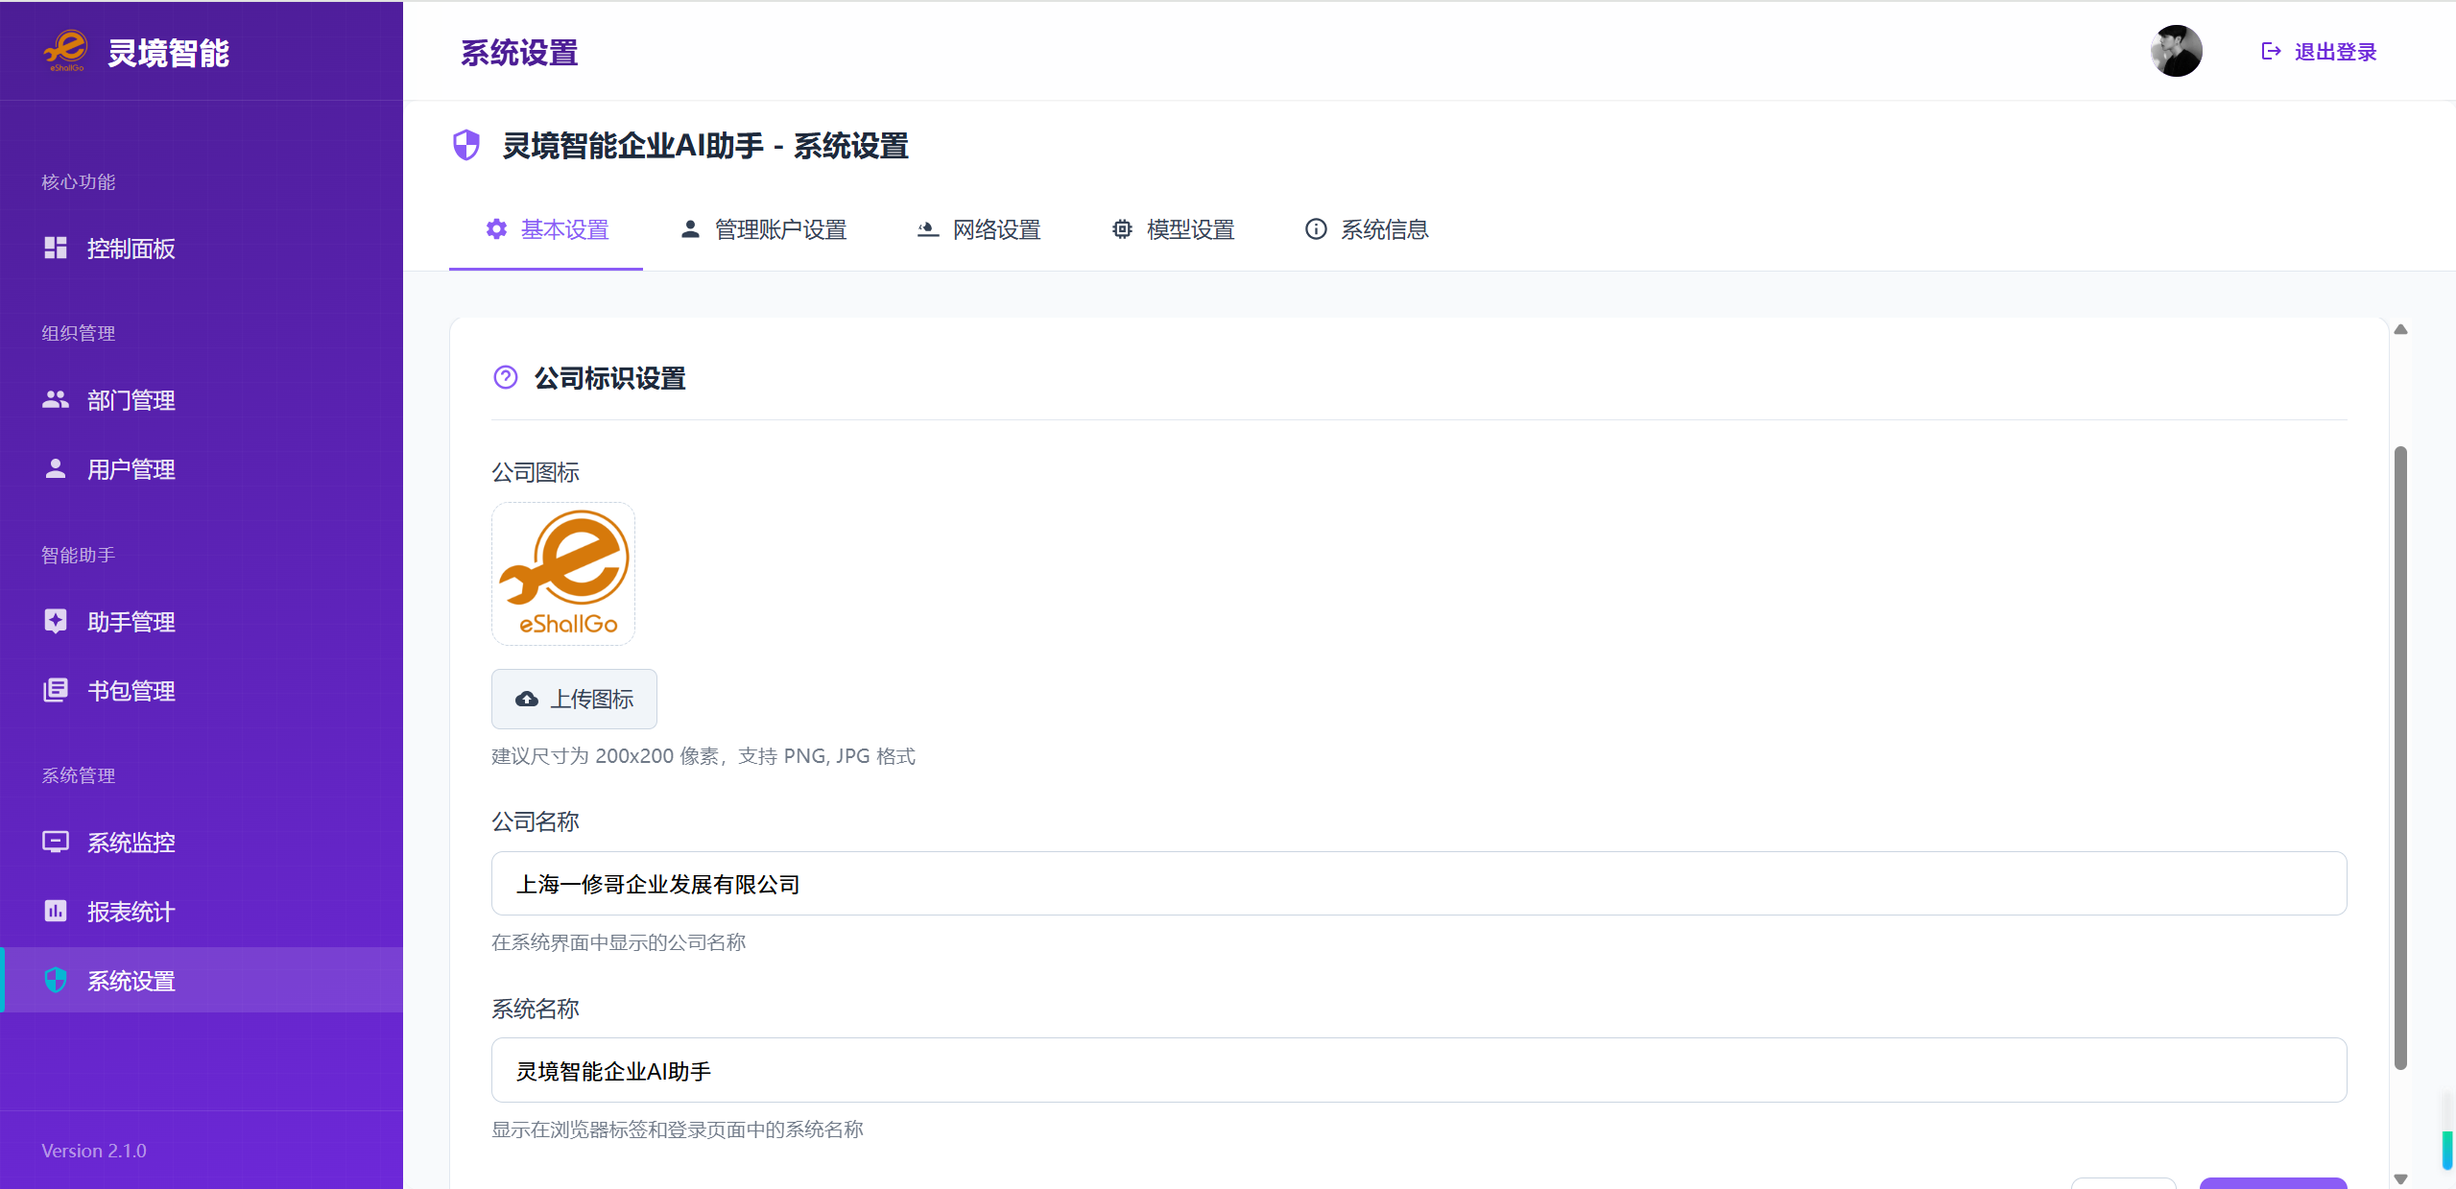Click the user avatar picture
The width and height of the screenshot is (2456, 1189).
pos(2176,51)
